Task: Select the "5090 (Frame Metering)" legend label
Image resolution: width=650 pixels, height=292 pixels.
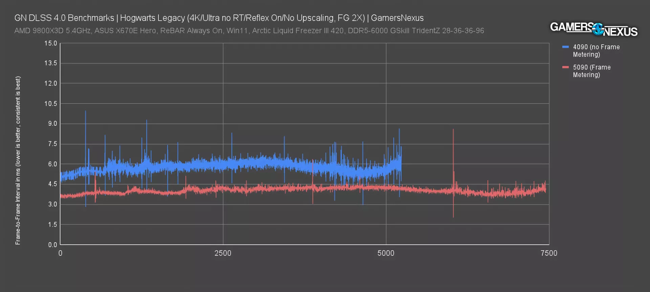Action: click(591, 71)
